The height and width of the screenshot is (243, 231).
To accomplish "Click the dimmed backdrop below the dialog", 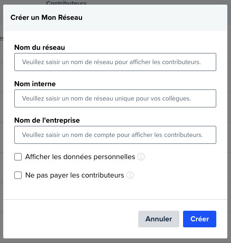I will coord(115,241).
